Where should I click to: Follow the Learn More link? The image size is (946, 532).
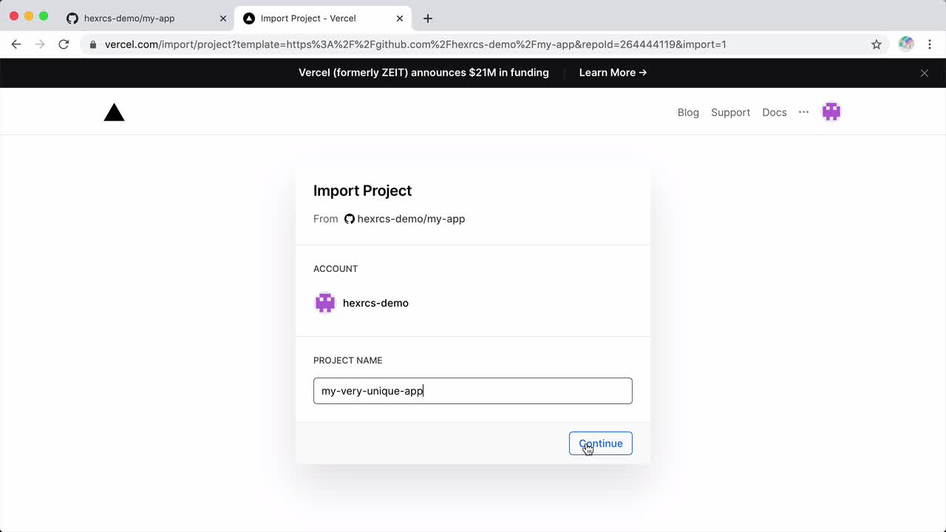[x=613, y=72]
